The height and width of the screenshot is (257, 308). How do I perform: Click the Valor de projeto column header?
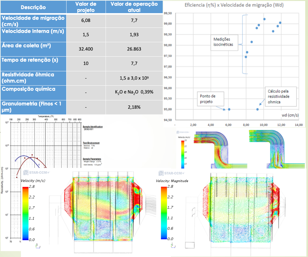pos(86,7)
